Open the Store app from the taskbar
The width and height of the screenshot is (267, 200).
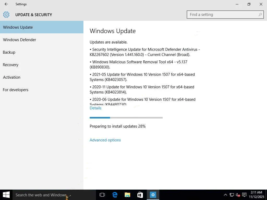click(x=140, y=195)
